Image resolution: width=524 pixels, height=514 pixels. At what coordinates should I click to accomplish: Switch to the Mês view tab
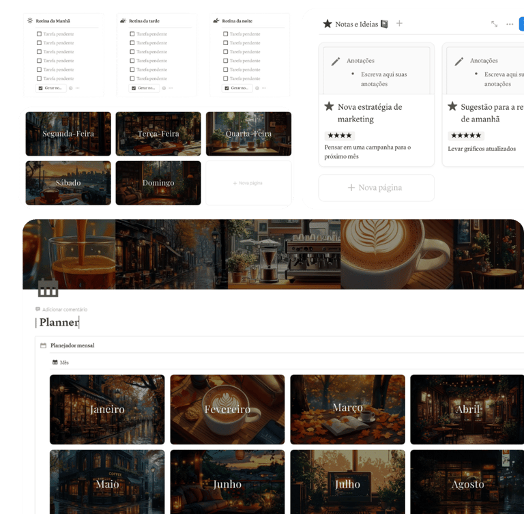click(61, 362)
